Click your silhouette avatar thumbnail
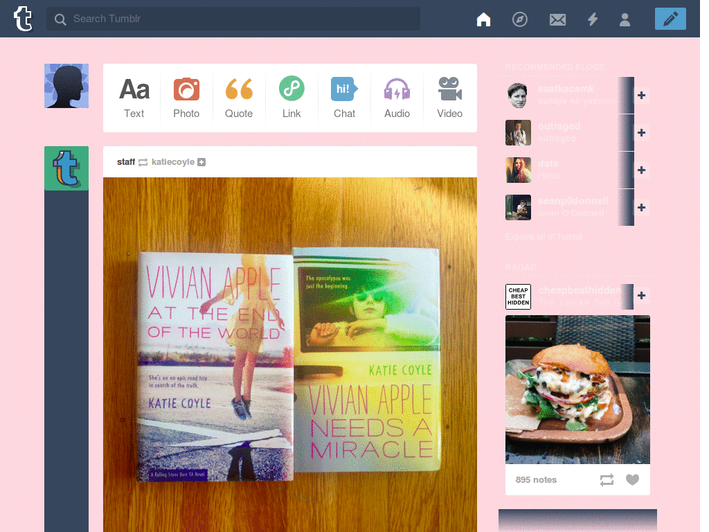The height and width of the screenshot is (532, 709). [x=66, y=86]
